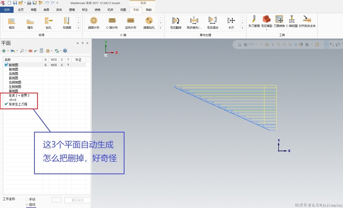Image resolution: width=343 pixels, height=208 pixels.
Task: Click the magnifier find-plane icon
Action: tap(22, 51)
